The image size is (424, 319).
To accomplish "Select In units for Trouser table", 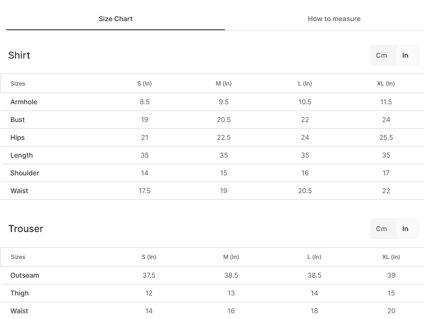I will [405, 229].
